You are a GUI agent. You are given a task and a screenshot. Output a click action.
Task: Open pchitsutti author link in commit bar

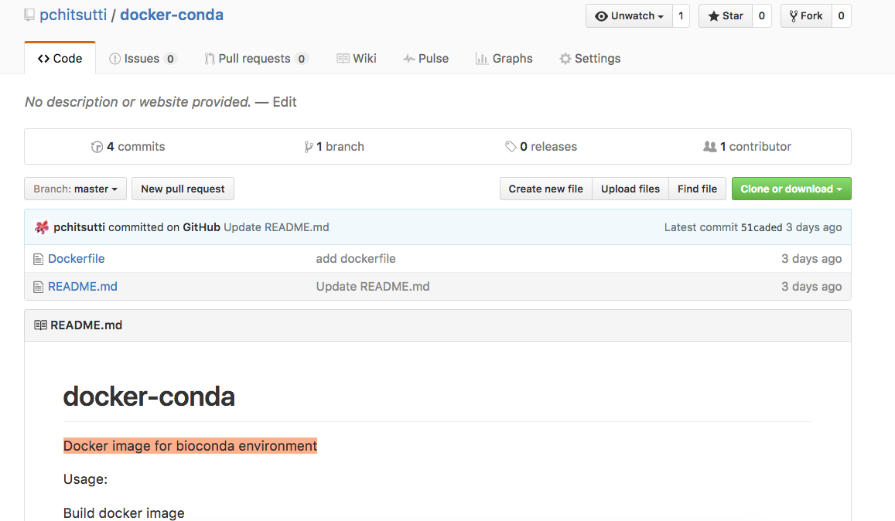[80, 227]
